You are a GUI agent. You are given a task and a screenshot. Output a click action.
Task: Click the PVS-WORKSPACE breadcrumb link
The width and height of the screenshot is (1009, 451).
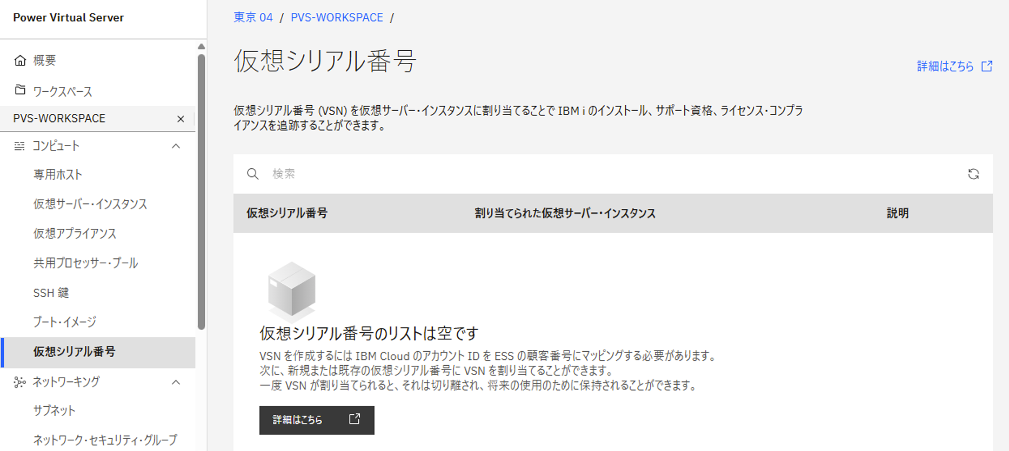click(x=337, y=17)
